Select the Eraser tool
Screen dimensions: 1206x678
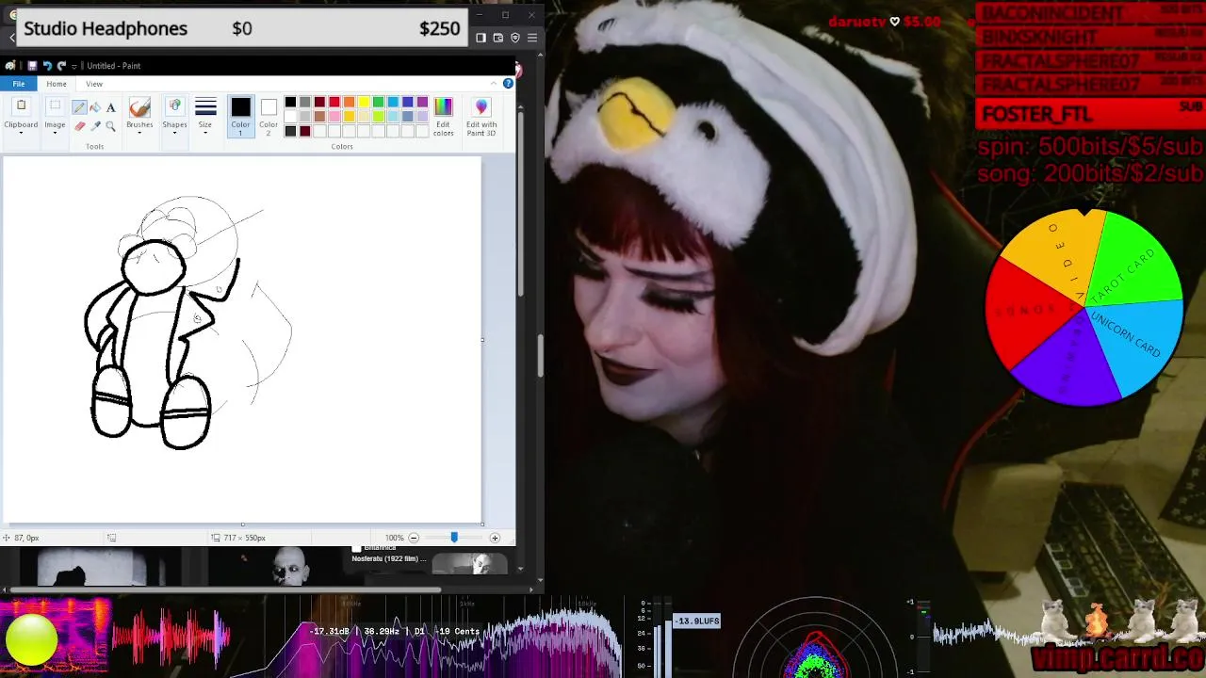tap(79, 126)
